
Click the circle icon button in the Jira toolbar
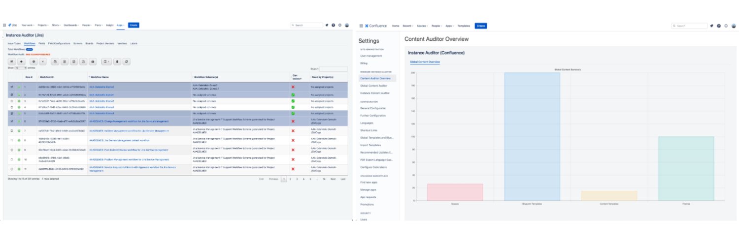(x=34, y=61)
